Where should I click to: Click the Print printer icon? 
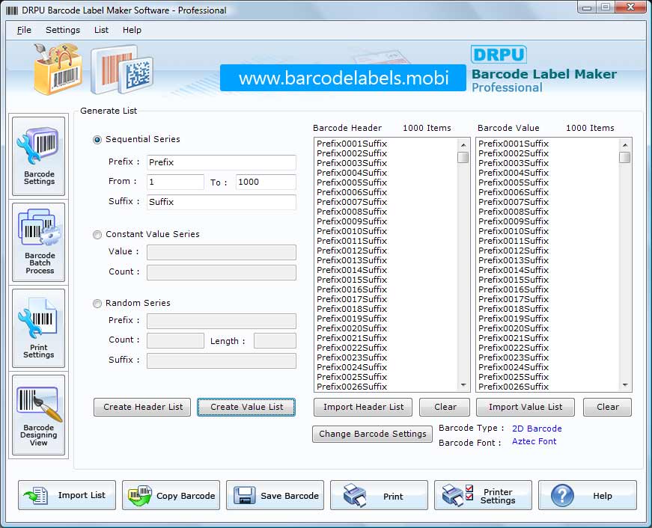pos(355,495)
